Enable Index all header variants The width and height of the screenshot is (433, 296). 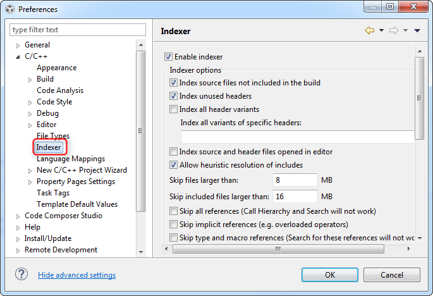174,109
